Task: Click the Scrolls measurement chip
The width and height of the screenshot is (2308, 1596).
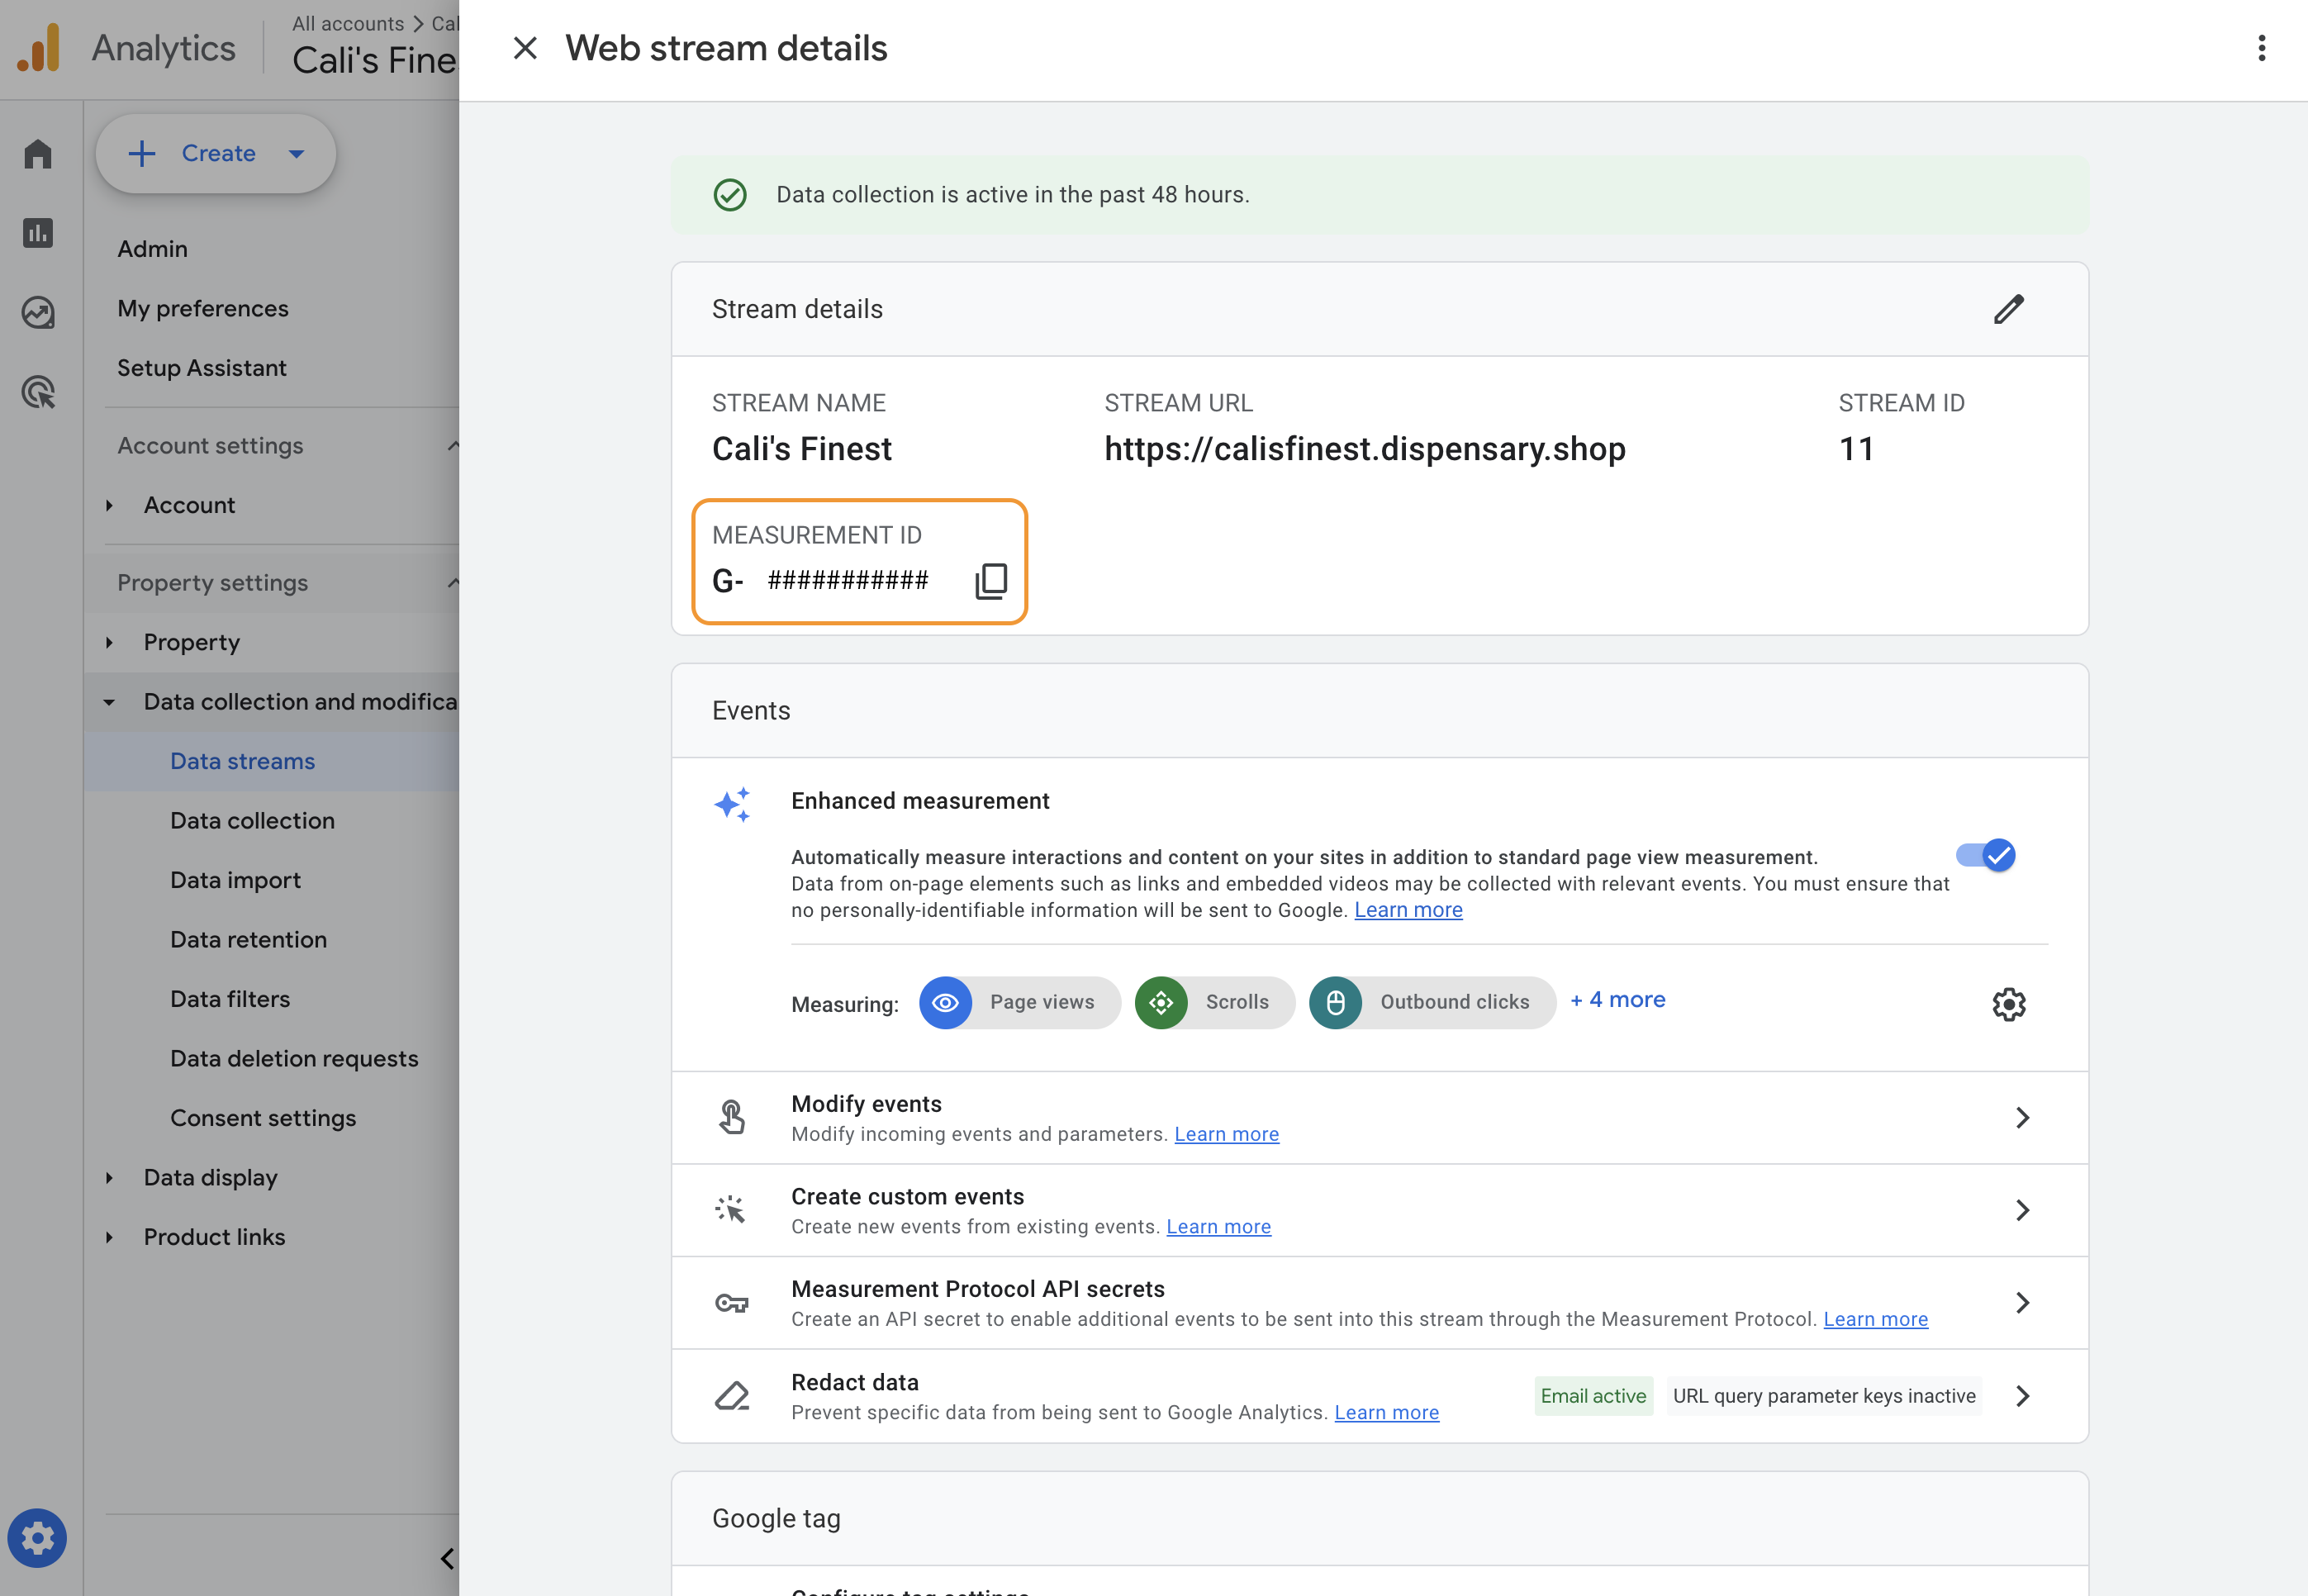Action: 1214,1002
